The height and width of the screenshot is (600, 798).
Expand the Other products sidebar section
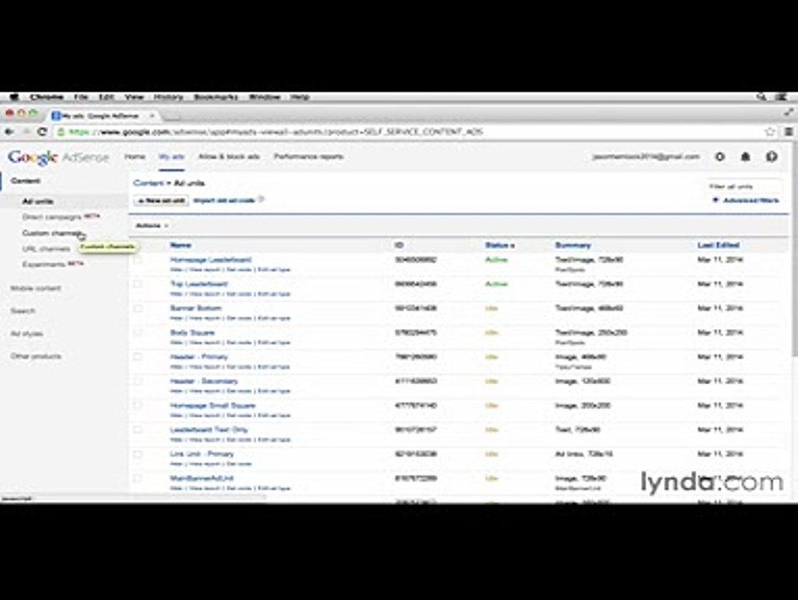(36, 356)
